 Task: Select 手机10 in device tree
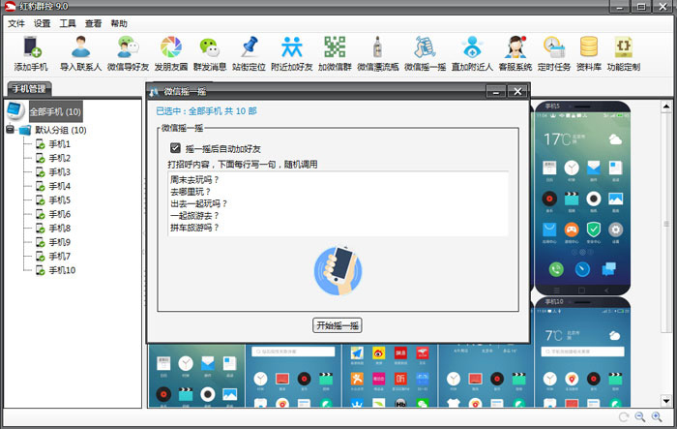point(62,270)
